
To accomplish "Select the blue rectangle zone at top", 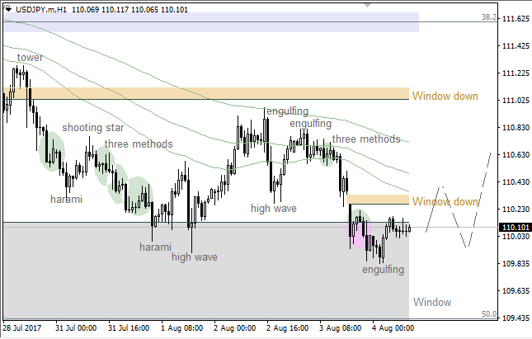I will pyautogui.click(x=210, y=22).
